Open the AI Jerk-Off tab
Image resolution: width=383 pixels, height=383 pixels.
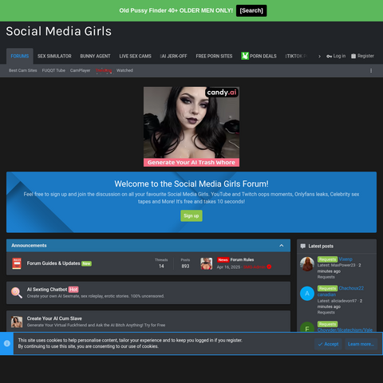(173, 56)
